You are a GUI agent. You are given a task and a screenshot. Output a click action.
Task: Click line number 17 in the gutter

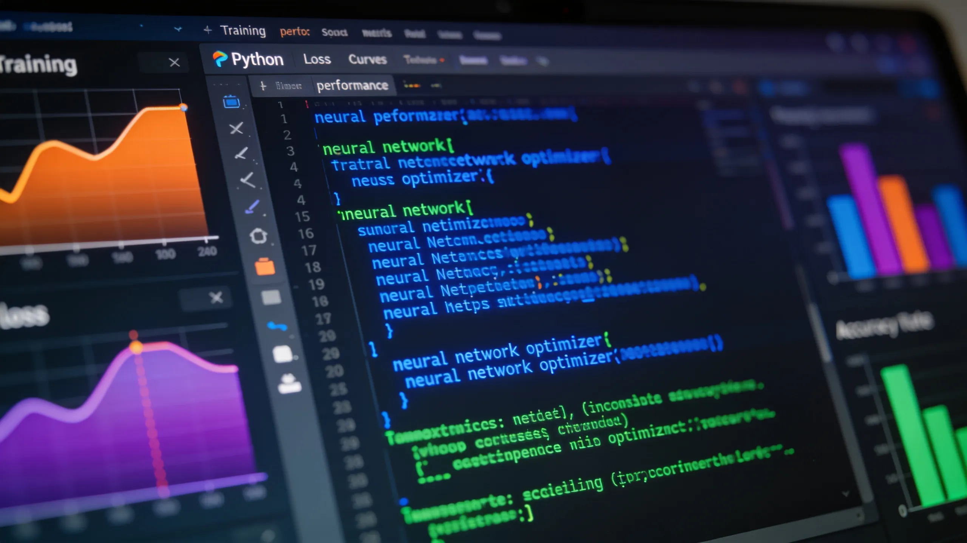click(309, 250)
